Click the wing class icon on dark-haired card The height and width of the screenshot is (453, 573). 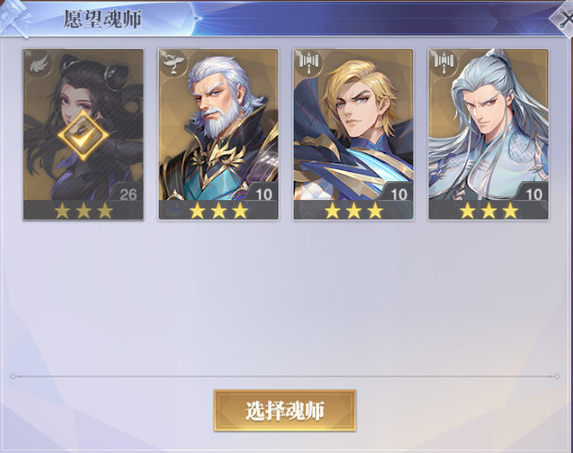(x=39, y=64)
